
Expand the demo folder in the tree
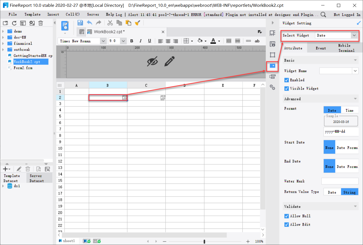pos(3,31)
